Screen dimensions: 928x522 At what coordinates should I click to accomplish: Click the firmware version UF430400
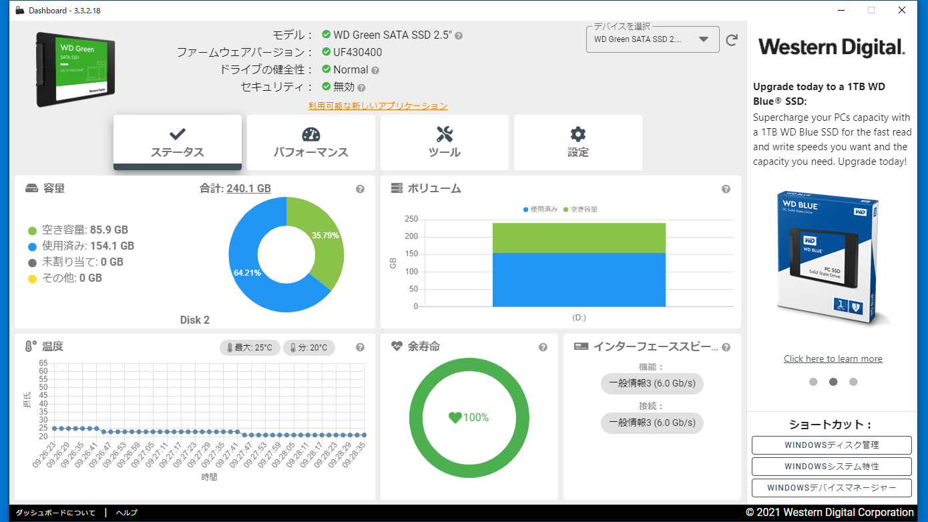pos(358,53)
